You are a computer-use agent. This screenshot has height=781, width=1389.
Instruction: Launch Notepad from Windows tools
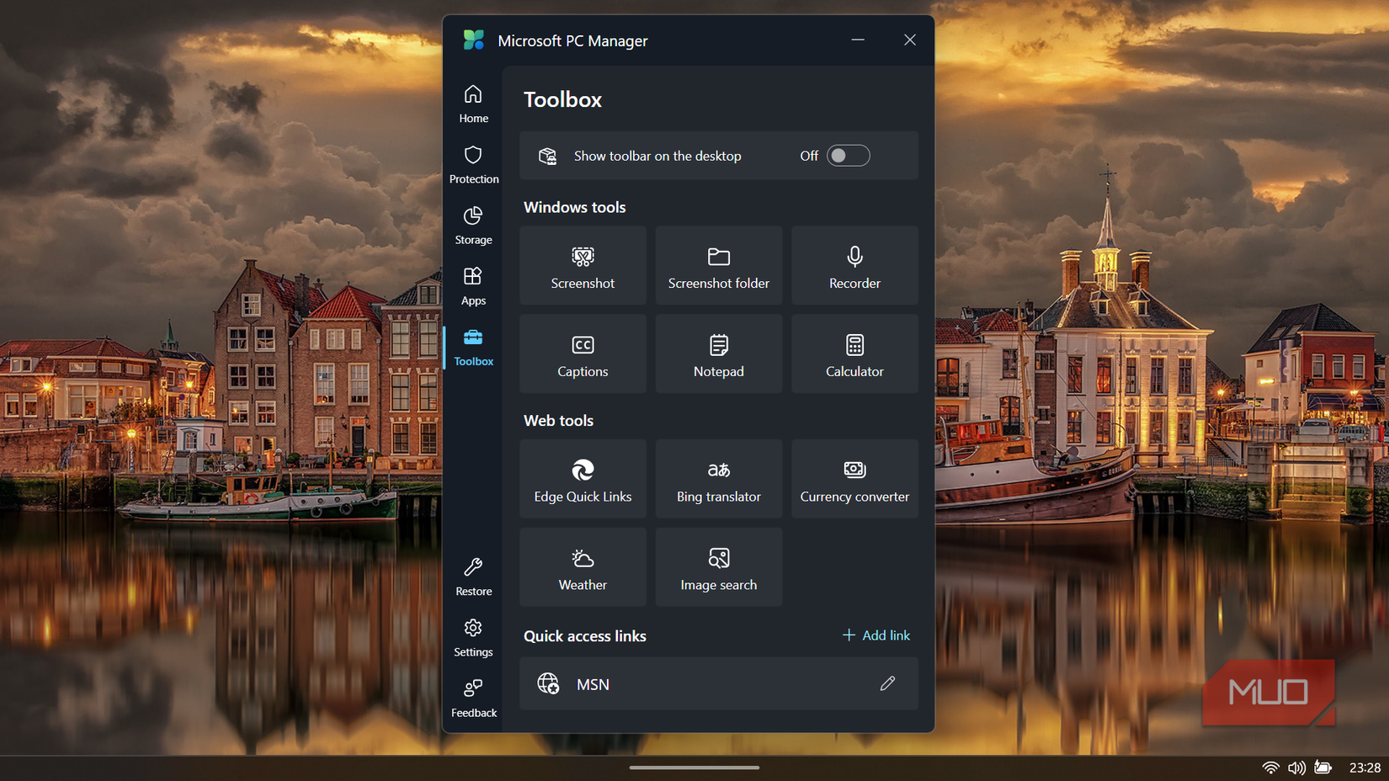(x=718, y=353)
